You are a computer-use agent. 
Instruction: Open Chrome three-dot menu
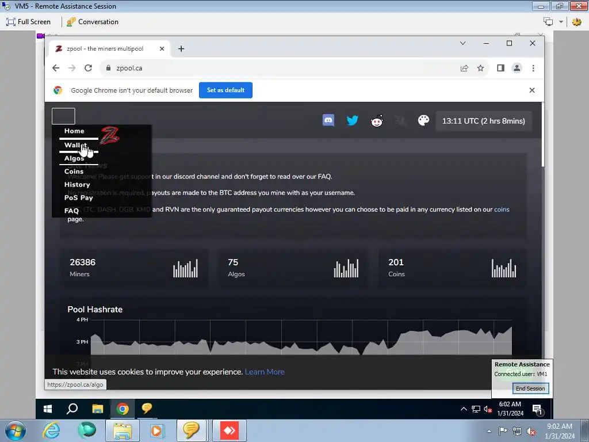(x=533, y=68)
